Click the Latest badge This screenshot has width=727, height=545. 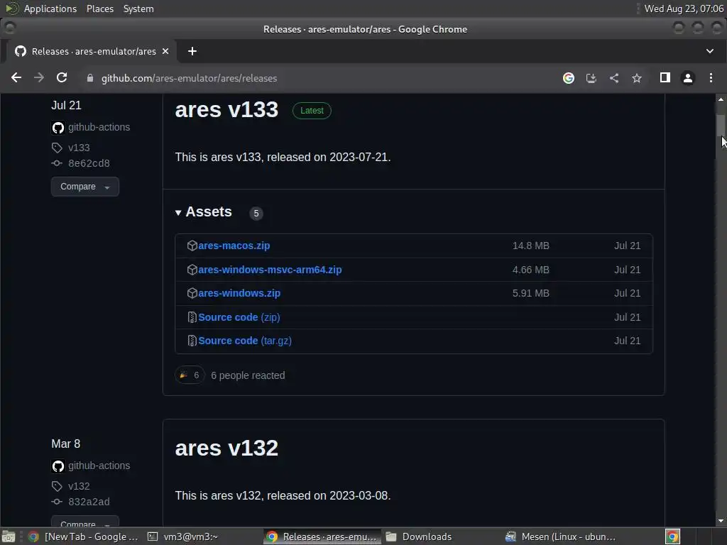tap(312, 111)
